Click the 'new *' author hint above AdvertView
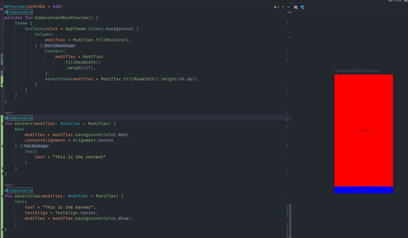The height and width of the screenshot is (238, 408). coord(9,185)
